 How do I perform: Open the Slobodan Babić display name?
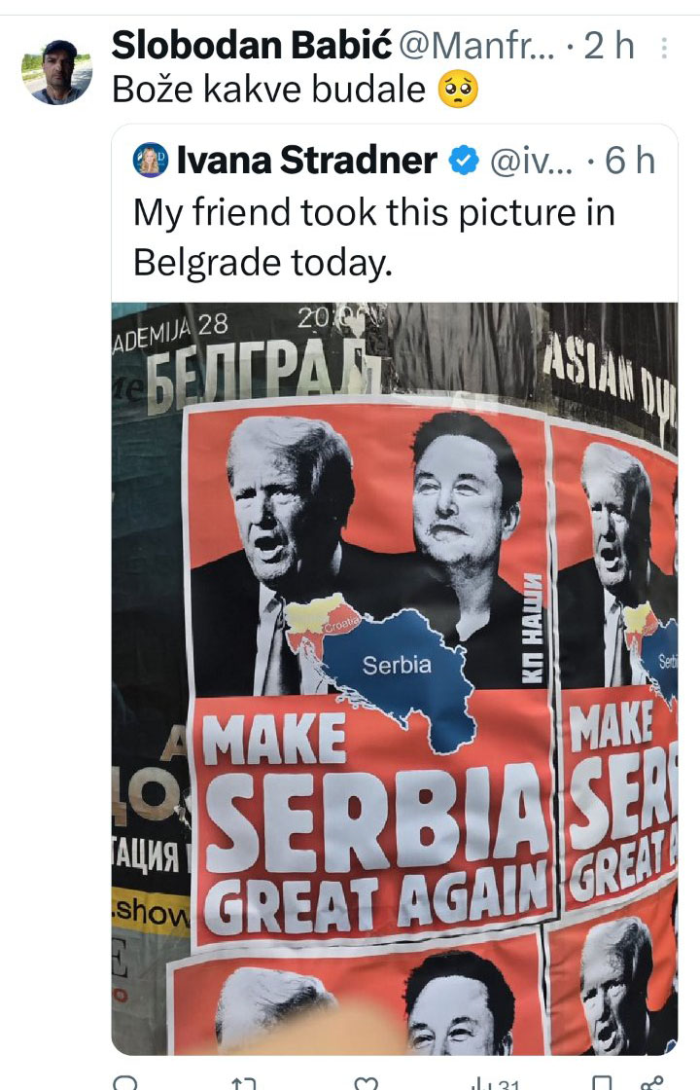coord(252,47)
